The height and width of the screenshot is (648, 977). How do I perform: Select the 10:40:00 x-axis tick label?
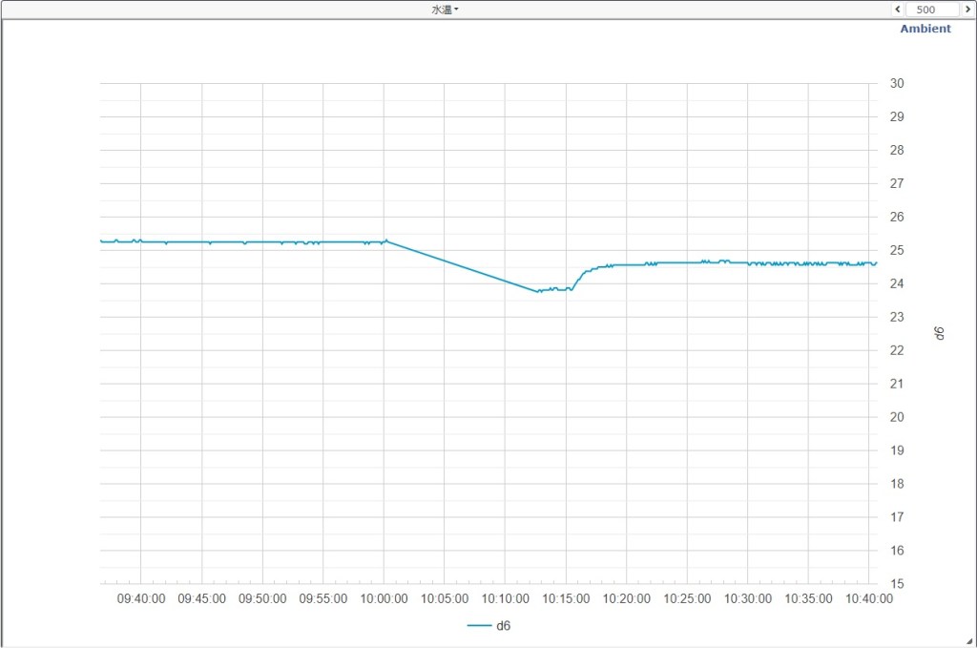pyautogui.click(x=868, y=599)
